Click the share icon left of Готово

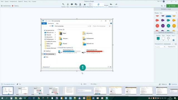[x=165, y=6]
